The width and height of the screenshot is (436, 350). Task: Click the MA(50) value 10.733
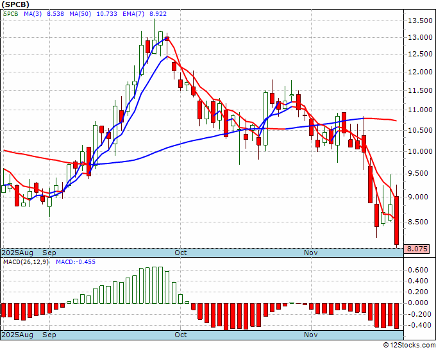(107, 14)
